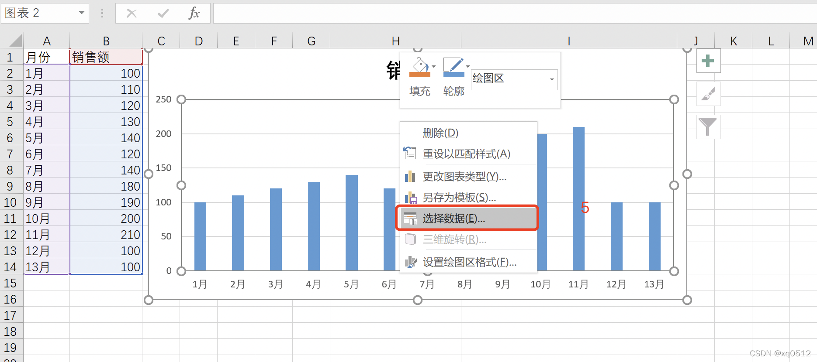Click cell A6 containing 5月
817x362 pixels.
point(47,138)
